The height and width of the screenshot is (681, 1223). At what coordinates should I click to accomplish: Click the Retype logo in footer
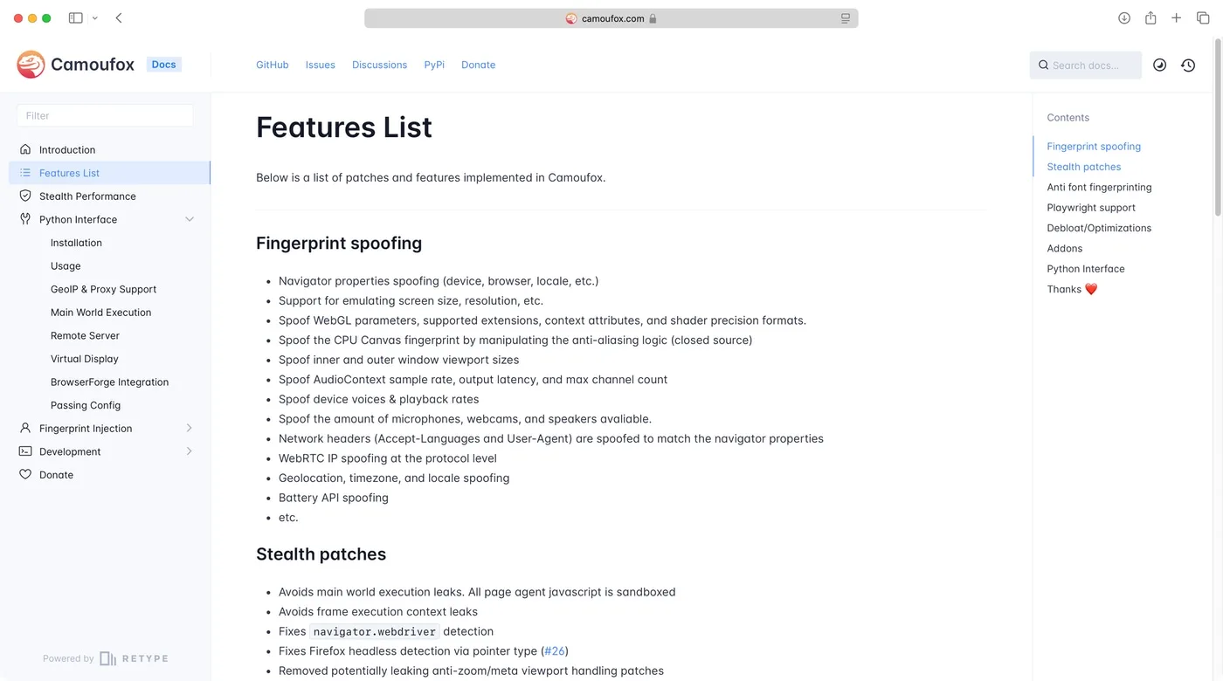(134, 658)
